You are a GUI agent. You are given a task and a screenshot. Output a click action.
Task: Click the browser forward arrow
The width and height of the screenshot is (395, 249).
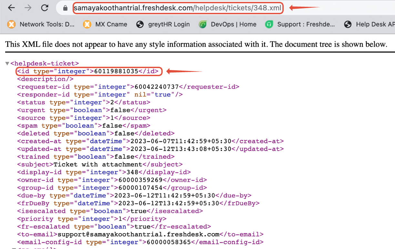click(28, 8)
